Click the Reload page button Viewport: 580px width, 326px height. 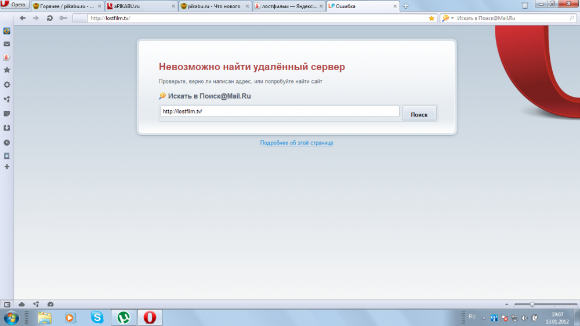pos(50,18)
